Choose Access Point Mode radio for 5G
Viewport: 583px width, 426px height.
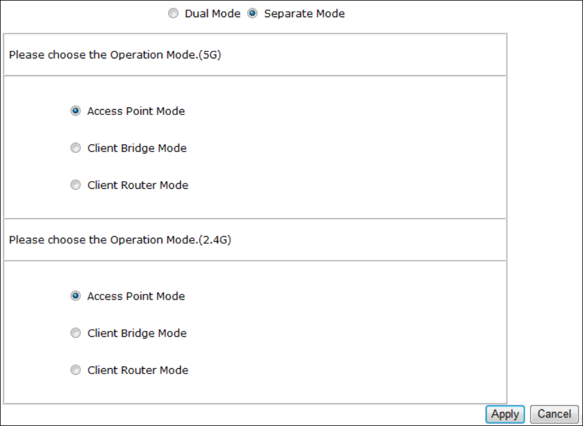76,111
